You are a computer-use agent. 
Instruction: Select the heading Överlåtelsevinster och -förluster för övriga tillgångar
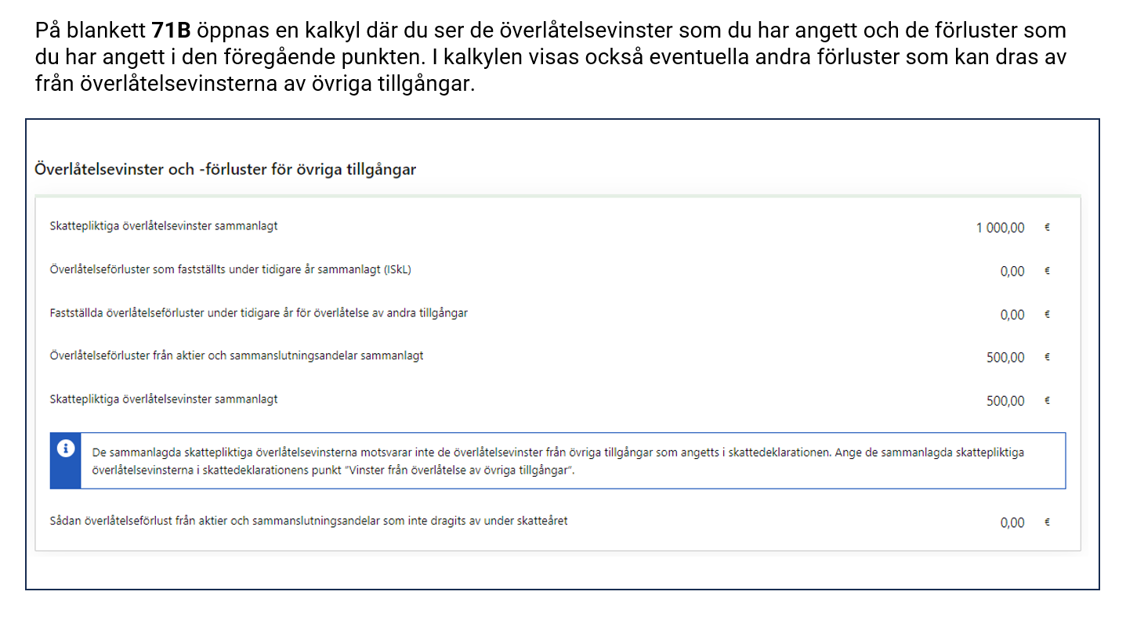(225, 169)
